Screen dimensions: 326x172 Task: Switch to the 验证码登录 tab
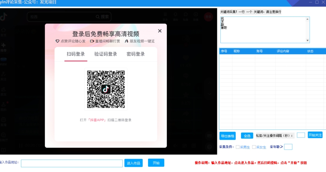click(106, 54)
